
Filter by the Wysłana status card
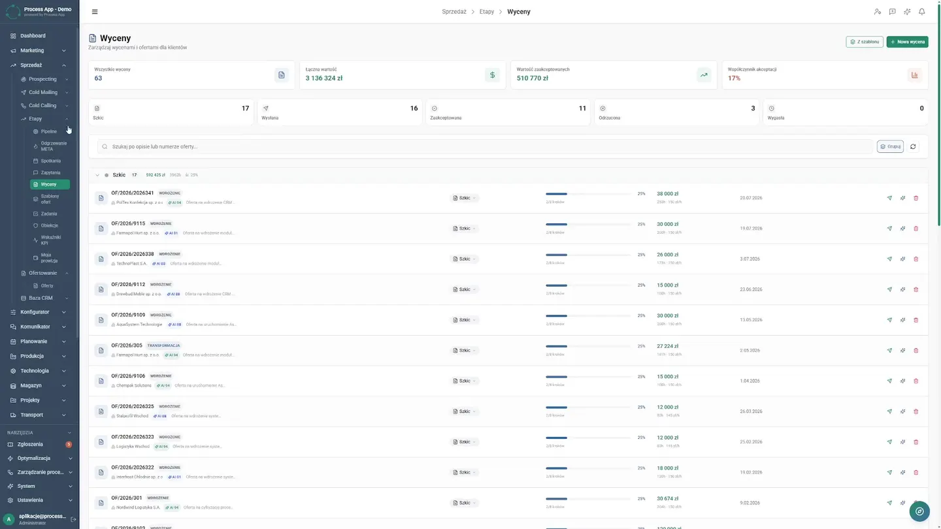(339, 112)
